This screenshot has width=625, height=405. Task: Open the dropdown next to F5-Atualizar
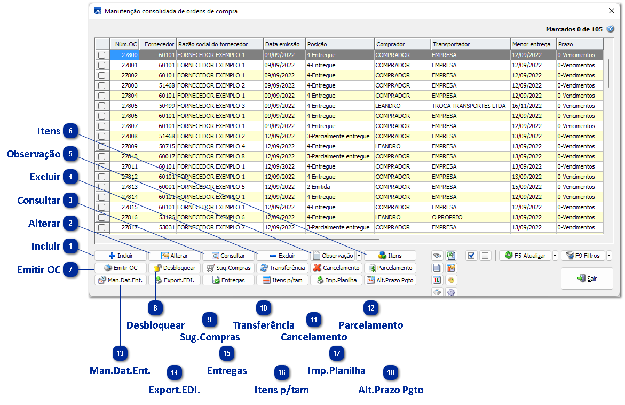(555, 256)
